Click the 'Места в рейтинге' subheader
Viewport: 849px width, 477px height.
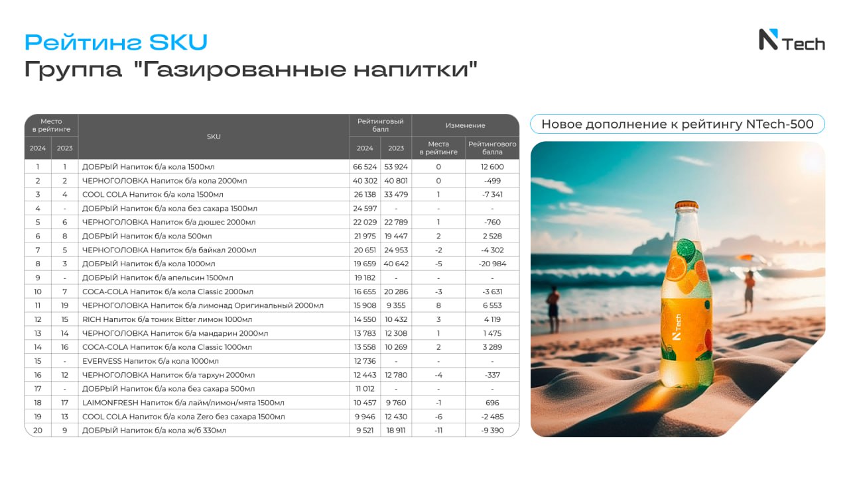(438, 148)
